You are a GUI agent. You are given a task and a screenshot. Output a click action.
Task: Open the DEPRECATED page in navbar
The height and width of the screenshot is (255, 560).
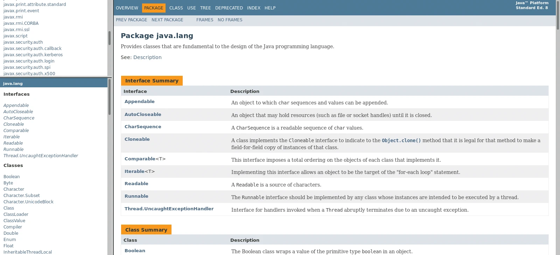click(x=229, y=8)
